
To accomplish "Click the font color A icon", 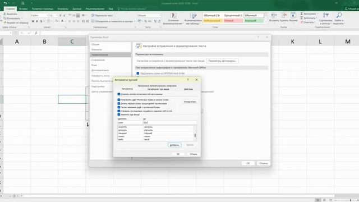I will click(62, 21).
